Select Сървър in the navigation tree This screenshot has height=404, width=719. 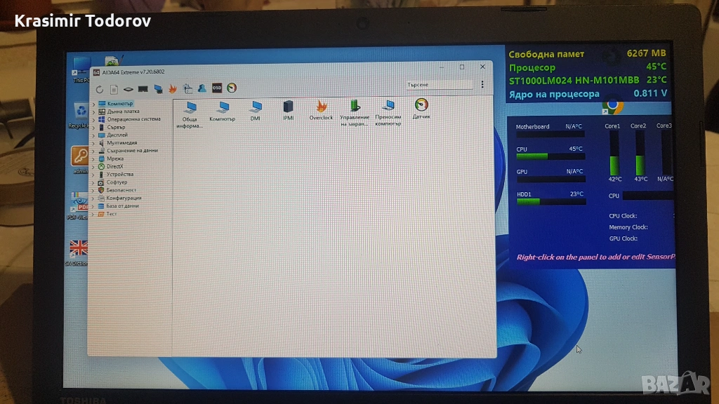coord(116,127)
